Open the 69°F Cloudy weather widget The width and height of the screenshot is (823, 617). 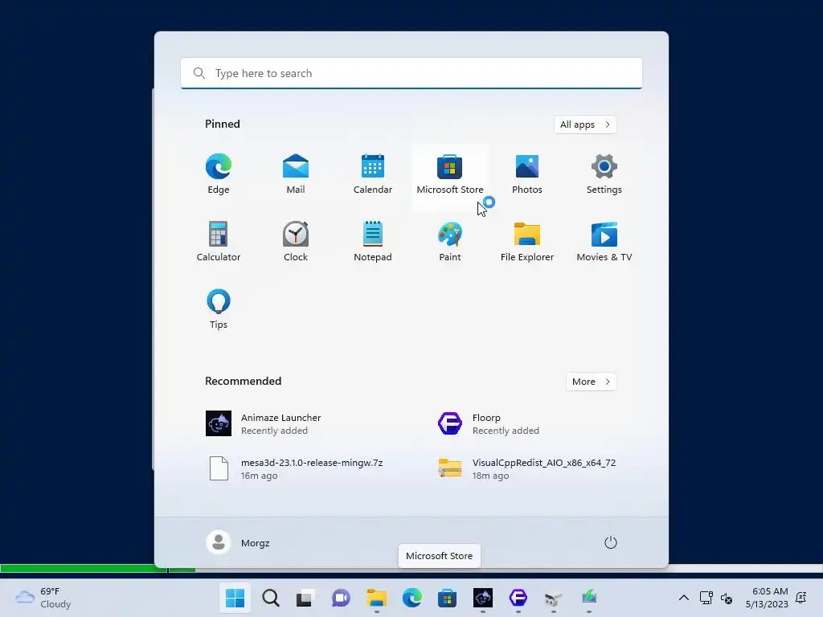[x=43, y=598]
